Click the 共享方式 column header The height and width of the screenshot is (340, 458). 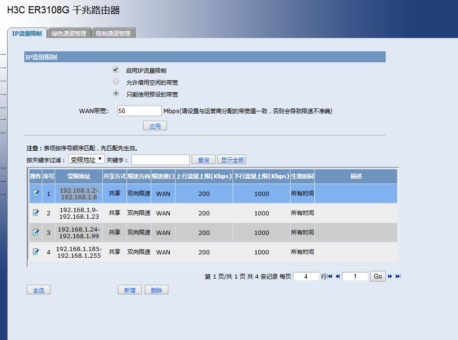tap(115, 176)
